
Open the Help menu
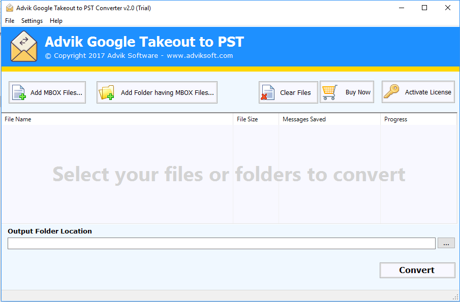click(x=56, y=21)
